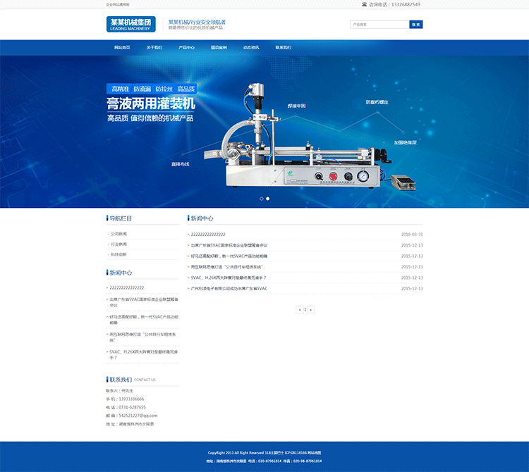Screen dimensions: 529x472
Task: Open the news article titled 222222222222222 in main list
Action: point(208,234)
